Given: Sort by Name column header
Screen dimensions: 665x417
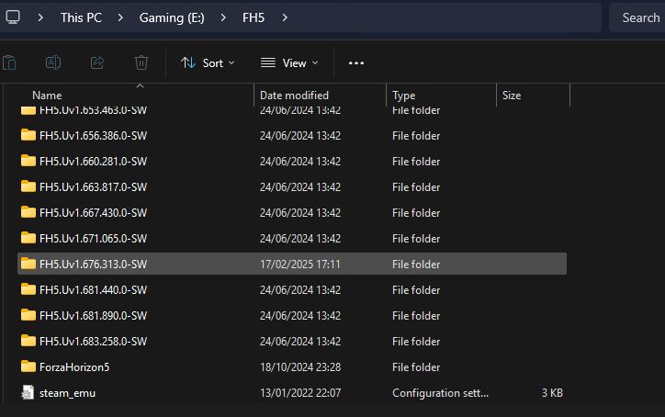Looking at the screenshot, I should tap(47, 96).
